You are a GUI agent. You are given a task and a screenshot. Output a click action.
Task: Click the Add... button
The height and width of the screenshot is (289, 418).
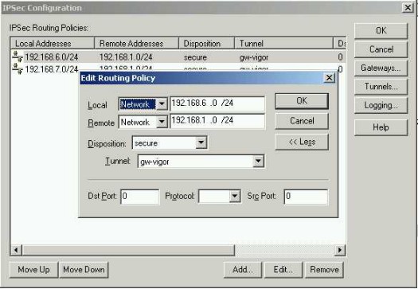coord(243,270)
